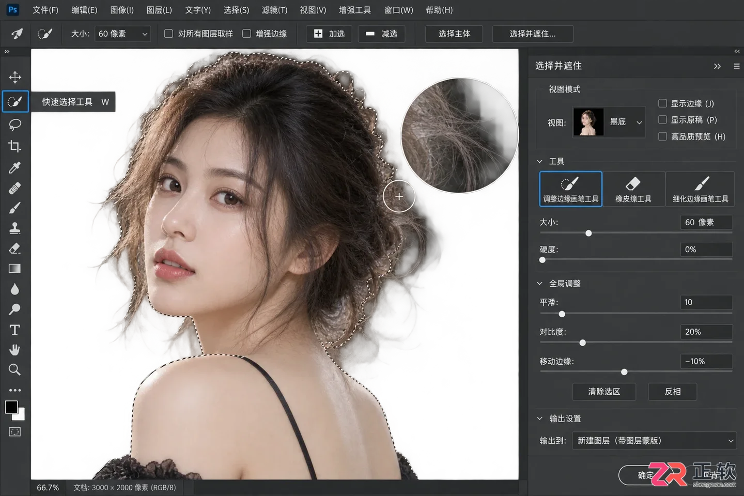This screenshot has width=744, height=496.
Task: Select the Blur droplet tool
Action: coord(15,289)
